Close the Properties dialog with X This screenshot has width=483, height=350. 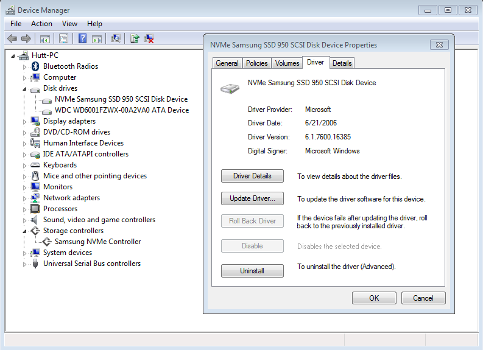439,44
